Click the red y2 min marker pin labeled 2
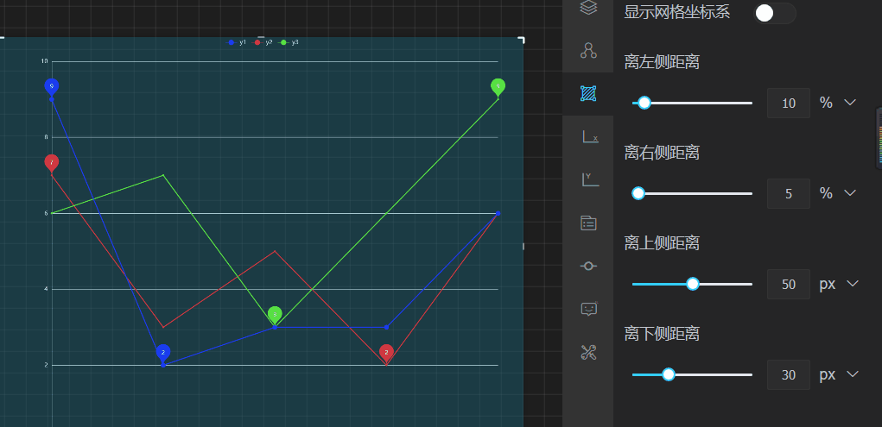Viewport: 882px width, 427px height. pos(386,352)
